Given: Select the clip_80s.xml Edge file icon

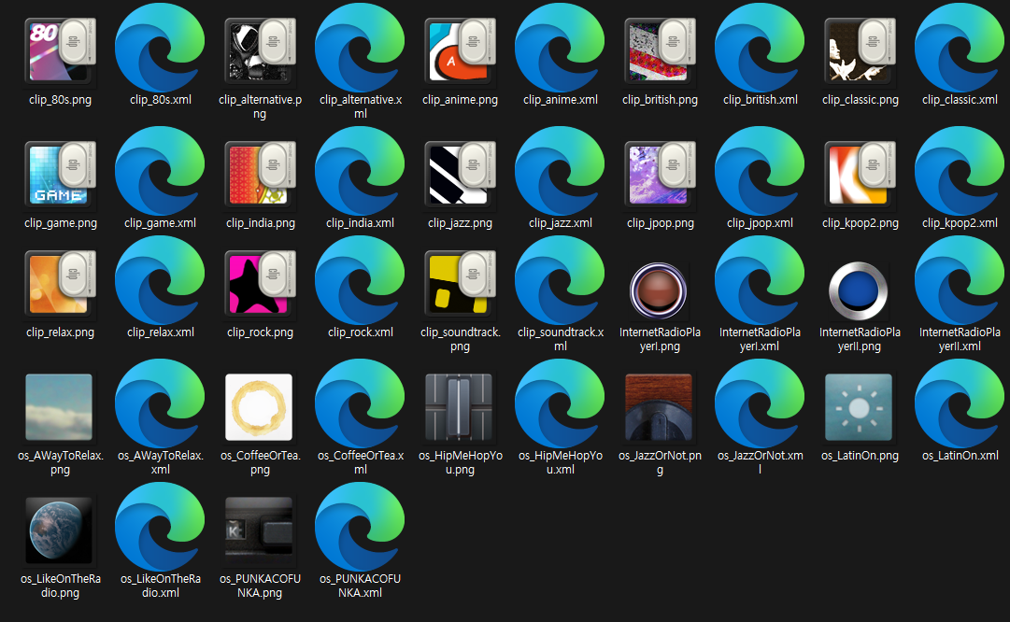Looking at the screenshot, I should pyautogui.click(x=160, y=47).
